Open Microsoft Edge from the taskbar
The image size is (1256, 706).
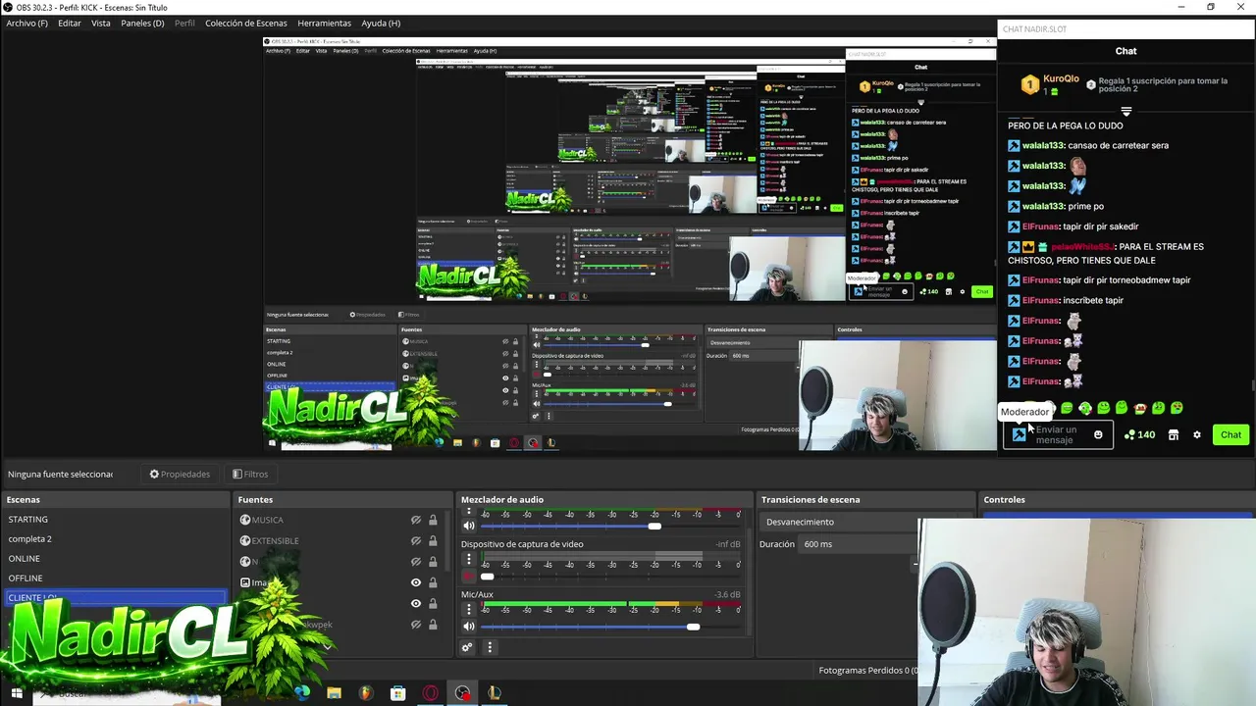(301, 693)
